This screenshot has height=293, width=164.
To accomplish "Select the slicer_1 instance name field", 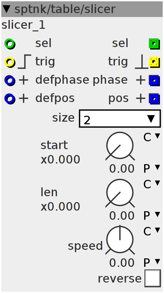I will click(x=23, y=25).
